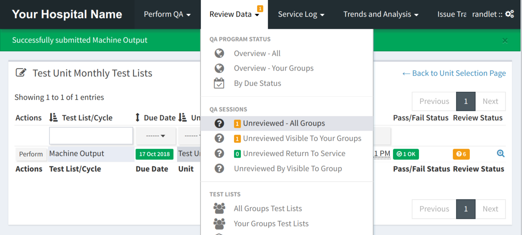Click the green 1 OK pass status badge
Image resolution: width=522 pixels, height=235 pixels.
pos(406,154)
